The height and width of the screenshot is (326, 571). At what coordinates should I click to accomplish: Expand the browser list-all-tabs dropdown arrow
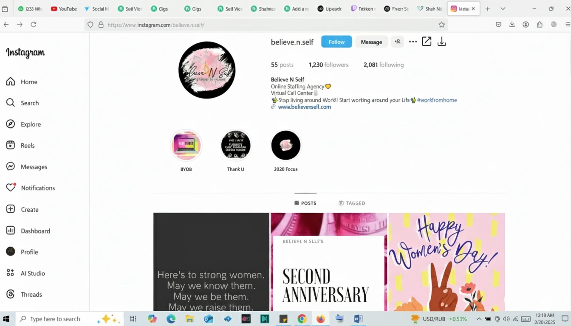coord(503,8)
